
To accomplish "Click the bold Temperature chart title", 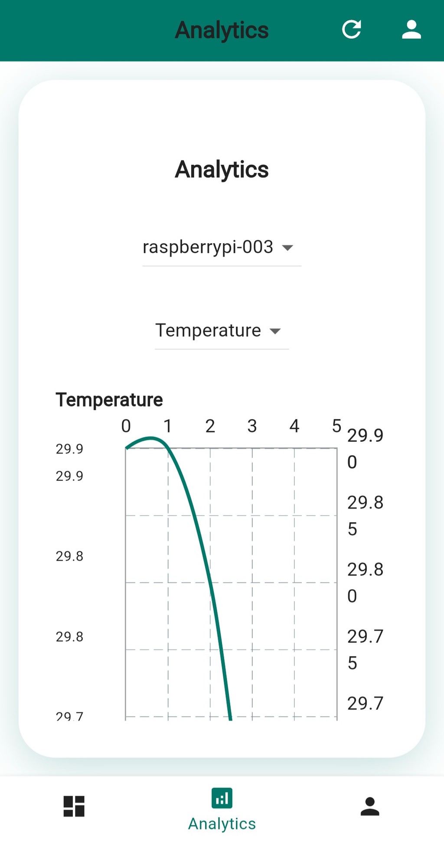I will (x=109, y=400).
